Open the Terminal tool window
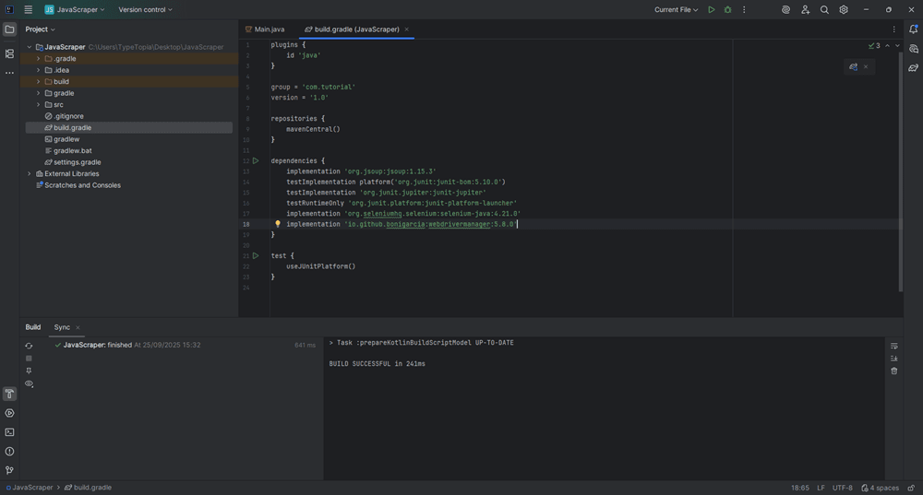Image resolution: width=923 pixels, height=495 pixels. (9, 432)
